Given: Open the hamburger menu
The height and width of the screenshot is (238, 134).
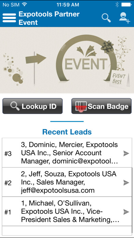Looking at the screenshot, I should tap(9, 18).
